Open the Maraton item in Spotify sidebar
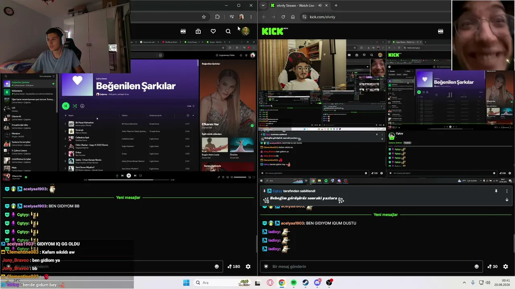The height and width of the screenshot is (289, 515). (29, 134)
